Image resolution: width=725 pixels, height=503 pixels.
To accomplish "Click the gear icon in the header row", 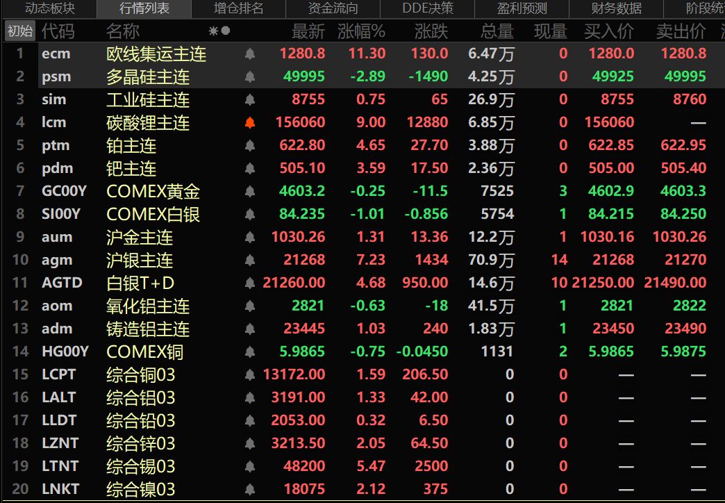I will click(213, 31).
